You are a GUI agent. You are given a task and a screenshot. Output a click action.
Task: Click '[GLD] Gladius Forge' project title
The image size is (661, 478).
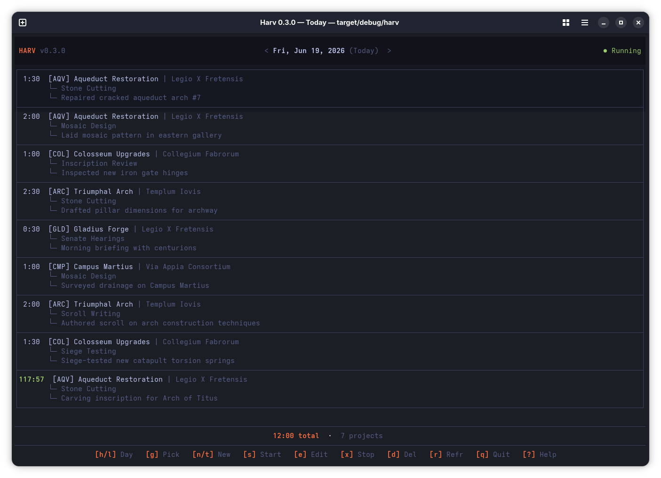[x=88, y=229]
